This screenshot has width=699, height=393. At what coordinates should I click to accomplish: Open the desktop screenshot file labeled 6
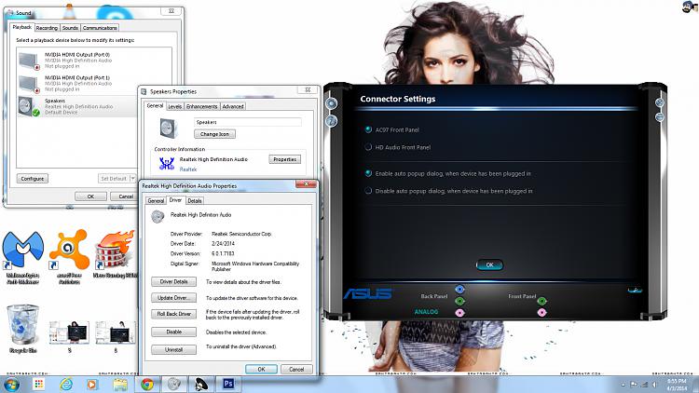point(116,336)
